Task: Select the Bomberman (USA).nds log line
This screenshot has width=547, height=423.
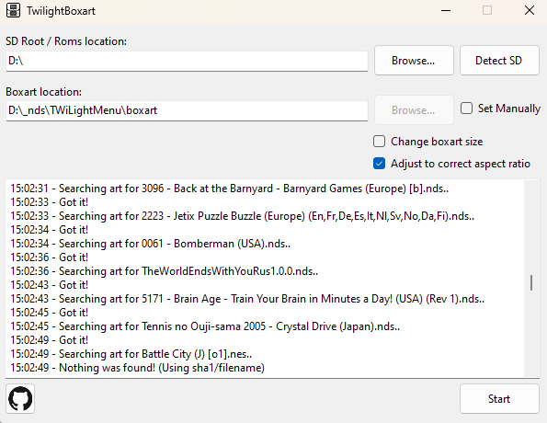Action: (151, 244)
